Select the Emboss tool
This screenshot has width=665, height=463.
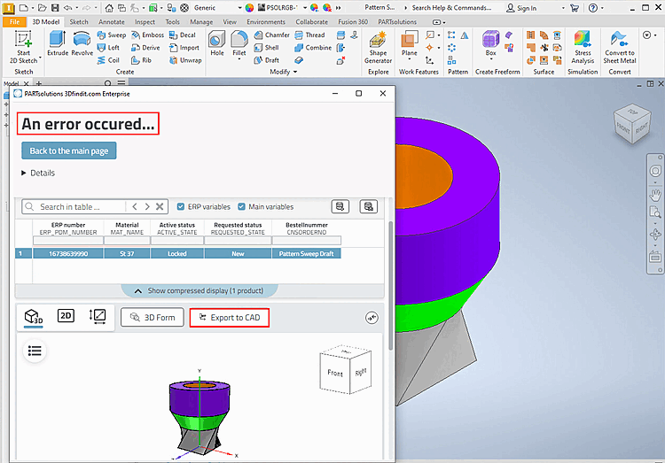click(147, 35)
